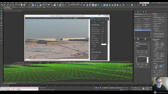Click Refresh in Corona VFB toolbar
The width and height of the screenshot is (168, 94).
46,18
